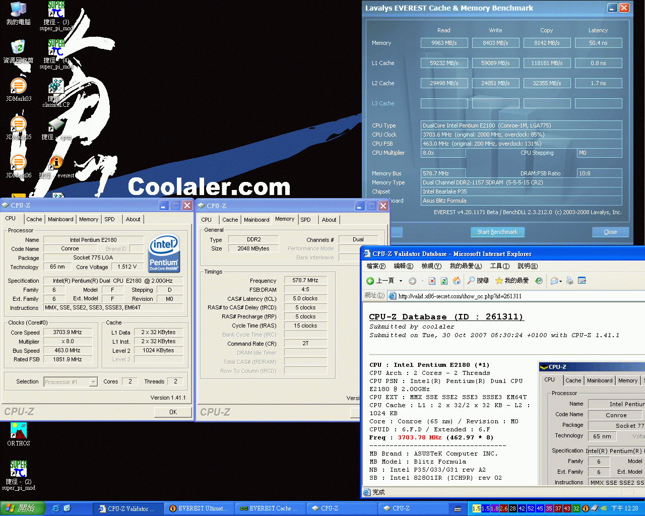
Task: Click EVEREST Cache taskbar button
Action: pos(271,508)
